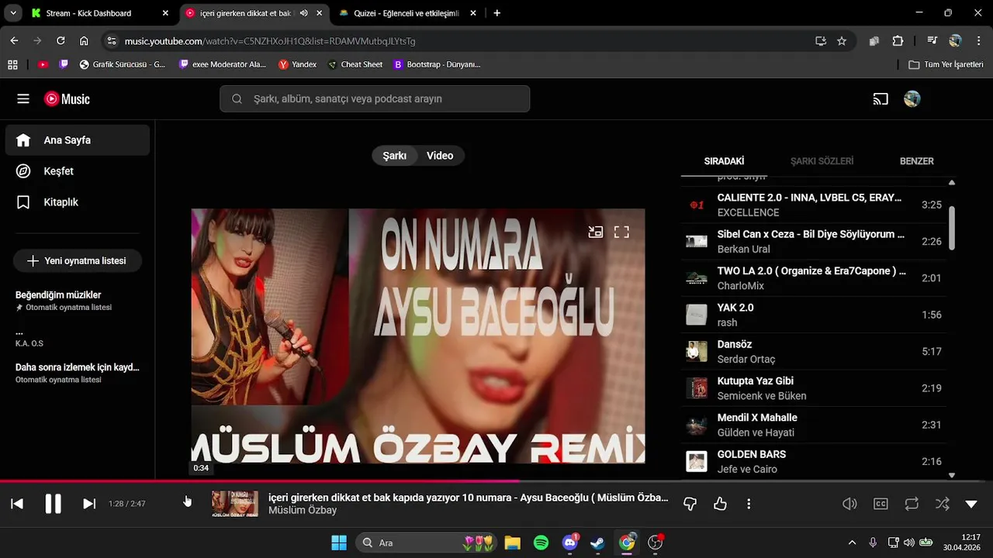This screenshot has height=558, width=993.
Task: Play Sibel Can x Ceza queue item
Action: click(x=815, y=241)
